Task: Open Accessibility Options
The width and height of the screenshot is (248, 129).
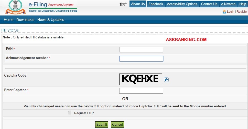Action: point(182,4)
